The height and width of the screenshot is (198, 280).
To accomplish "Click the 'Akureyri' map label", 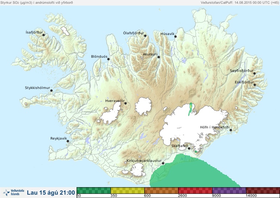I will click(x=150, y=54).
